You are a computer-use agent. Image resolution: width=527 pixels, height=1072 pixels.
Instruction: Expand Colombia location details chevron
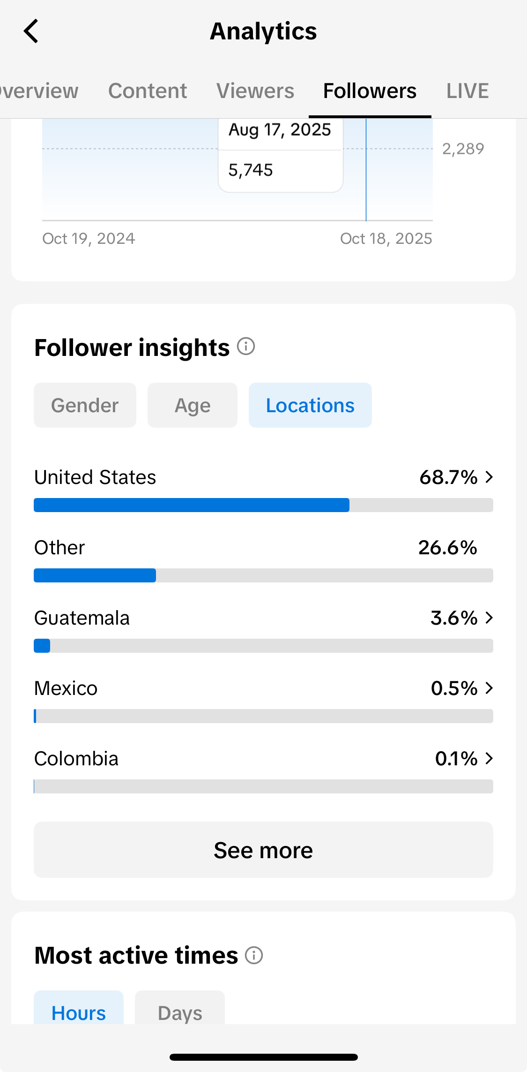pos(489,759)
